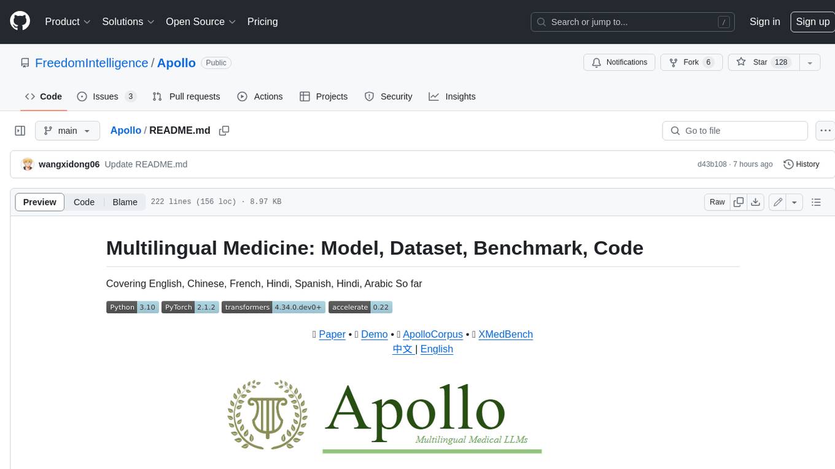Viewport: 835px width, 469px height.
Task: Open the Sign up page
Action: (x=812, y=21)
